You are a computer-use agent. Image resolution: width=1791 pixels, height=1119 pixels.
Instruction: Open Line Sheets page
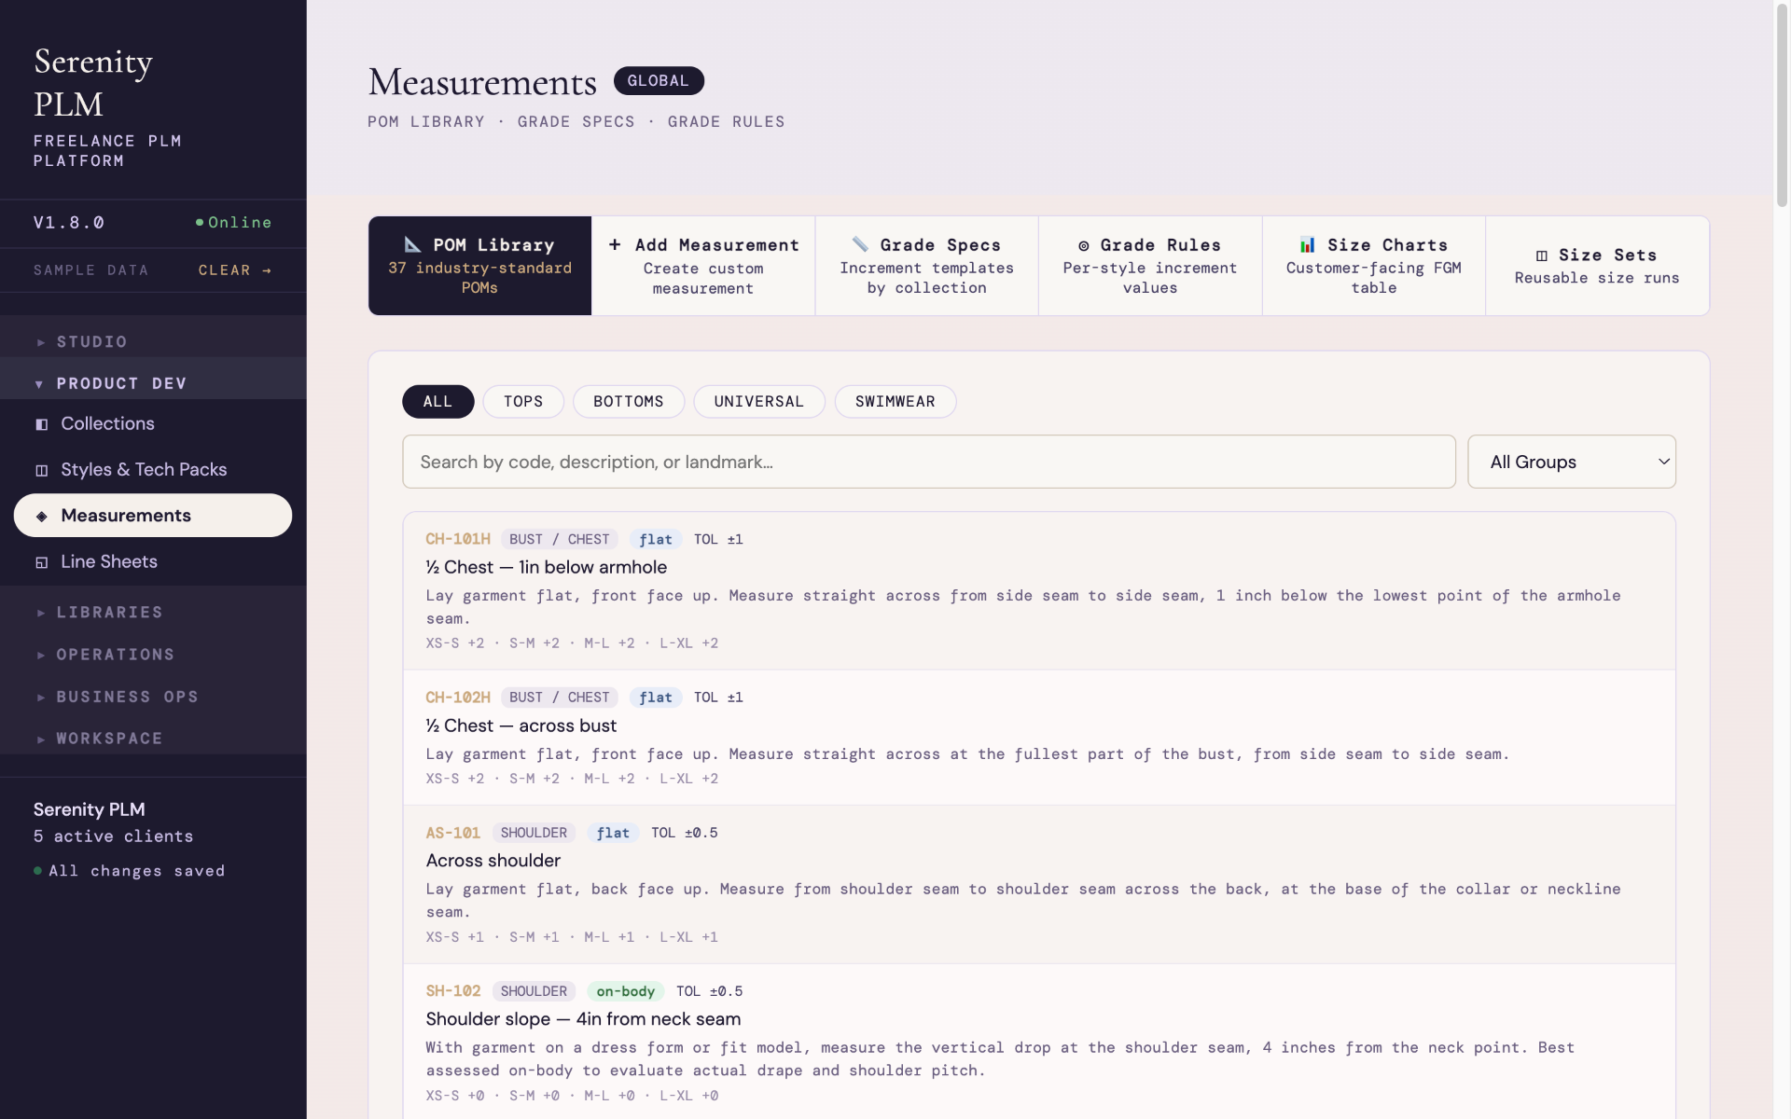(x=153, y=562)
